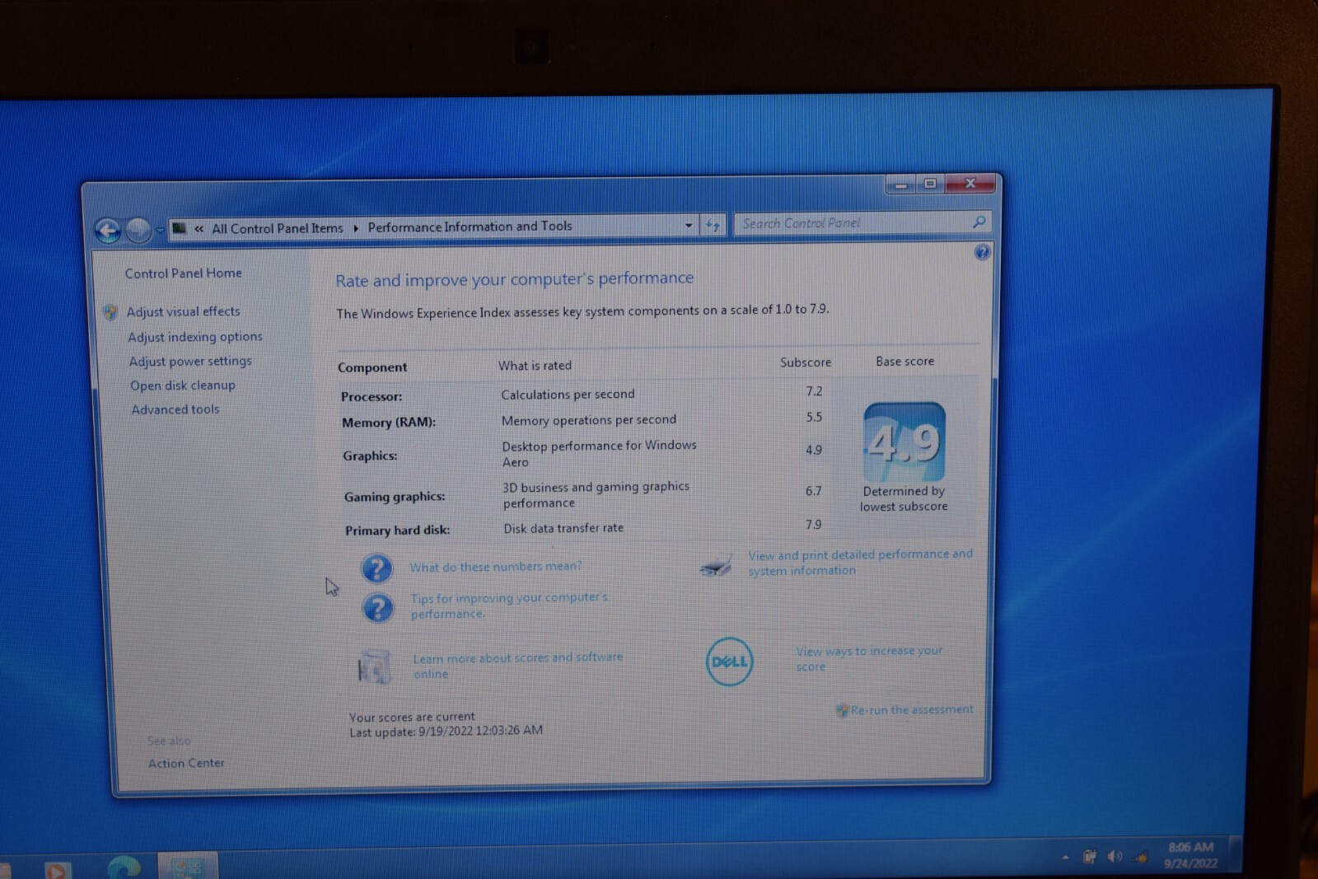Click the Memory (RAM): row label

pyautogui.click(x=389, y=423)
